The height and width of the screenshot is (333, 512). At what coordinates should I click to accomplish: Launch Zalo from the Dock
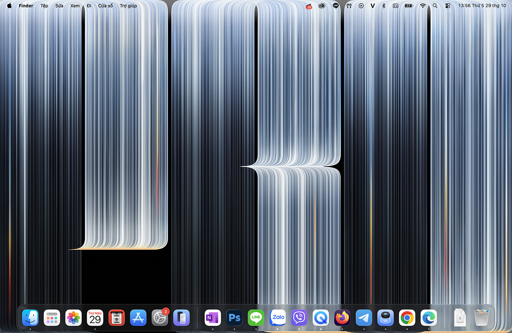[278, 318]
